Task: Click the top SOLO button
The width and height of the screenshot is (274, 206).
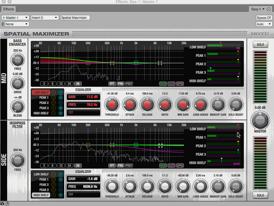Action: click(260, 45)
